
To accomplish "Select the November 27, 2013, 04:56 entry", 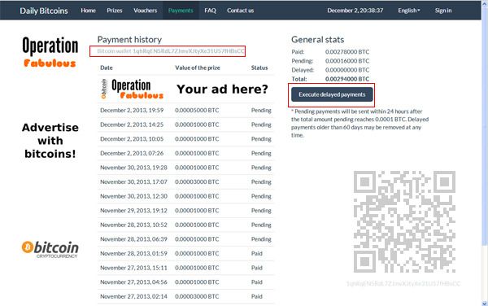I will 185,282.
